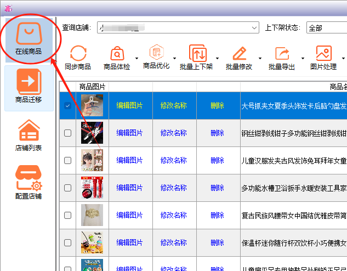Click 修改名称 link in the second row
The image size is (347, 271).
(x=173, y=133)
